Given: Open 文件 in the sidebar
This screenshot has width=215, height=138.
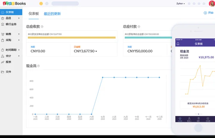Looking at the screenshot, I should click(11, 72).
